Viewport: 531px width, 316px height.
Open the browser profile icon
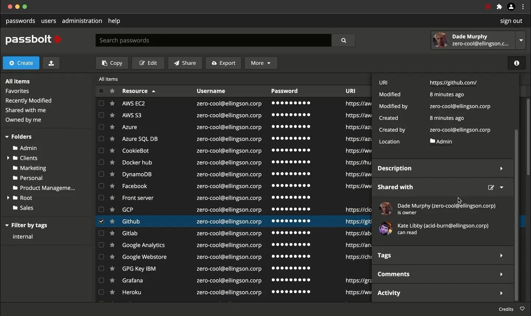[x=511, y=7]
